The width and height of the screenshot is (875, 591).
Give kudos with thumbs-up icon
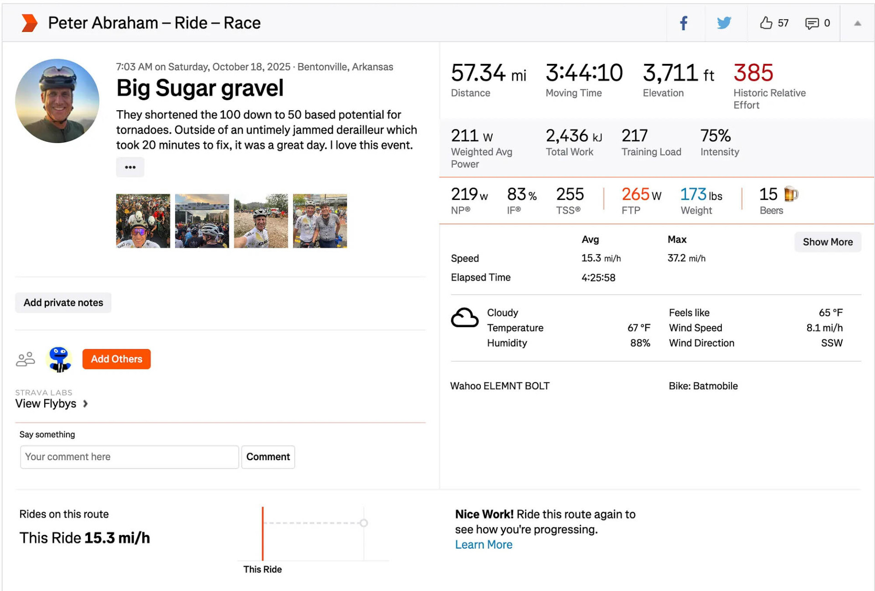[766, 23]
